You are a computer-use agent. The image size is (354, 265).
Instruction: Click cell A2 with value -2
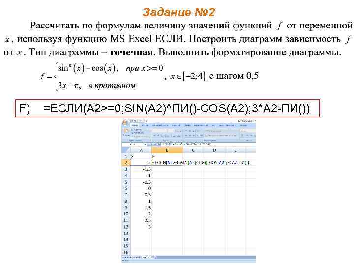(141, 163)
